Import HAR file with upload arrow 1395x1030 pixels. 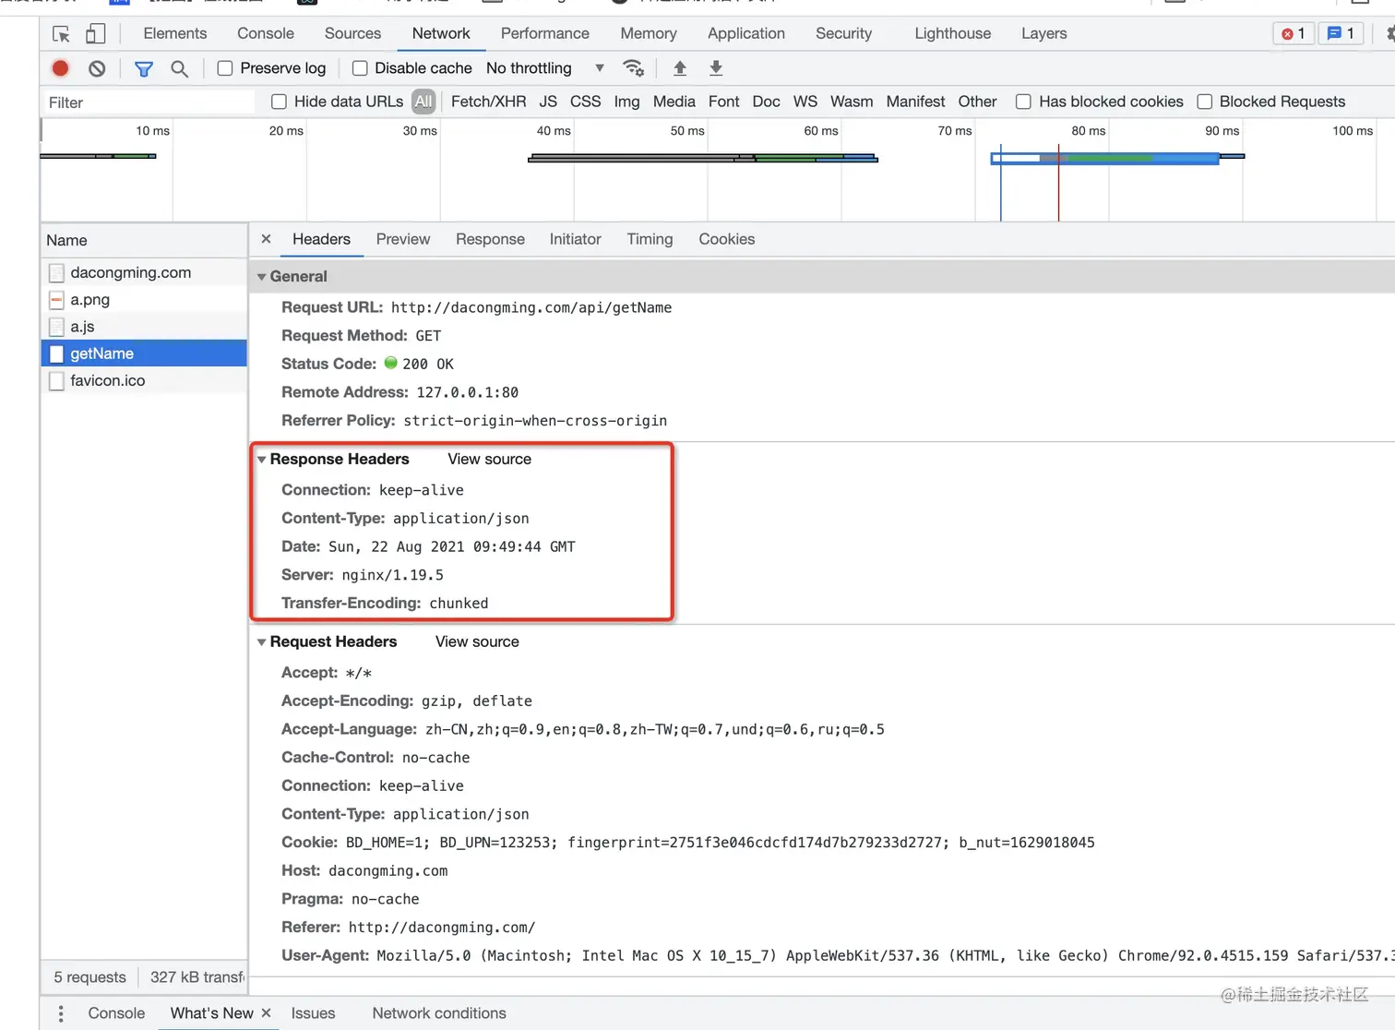[x=680, y=68]
